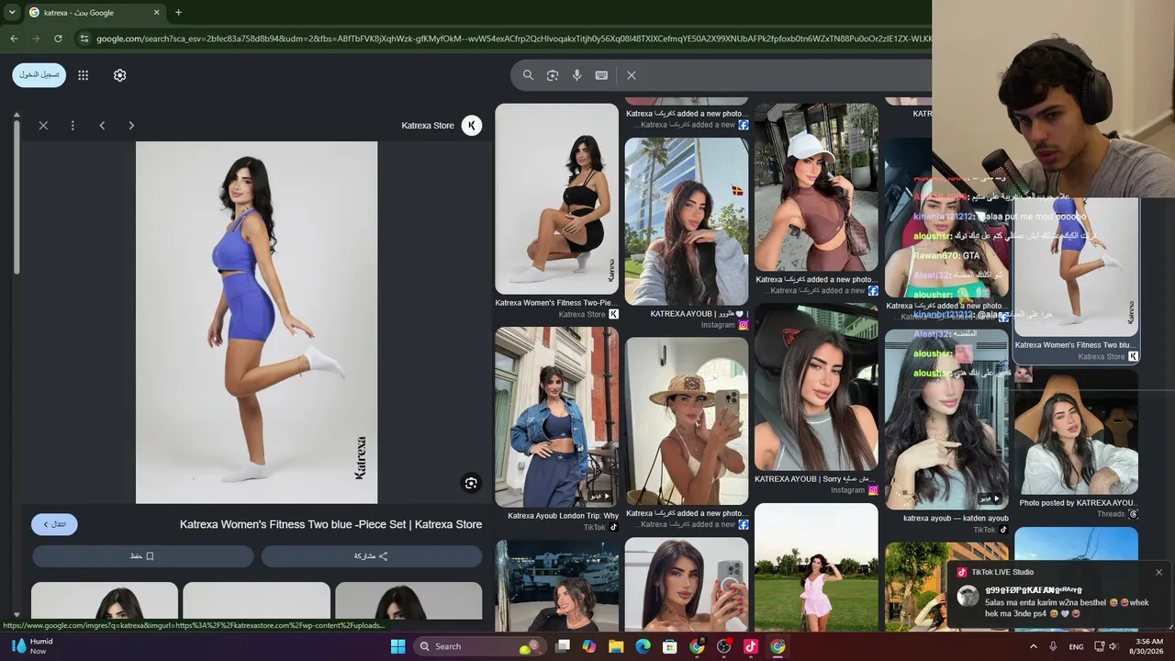Open Task View on the taskbar
This screenshot has height=661, width=1175.
pos(563,646)
